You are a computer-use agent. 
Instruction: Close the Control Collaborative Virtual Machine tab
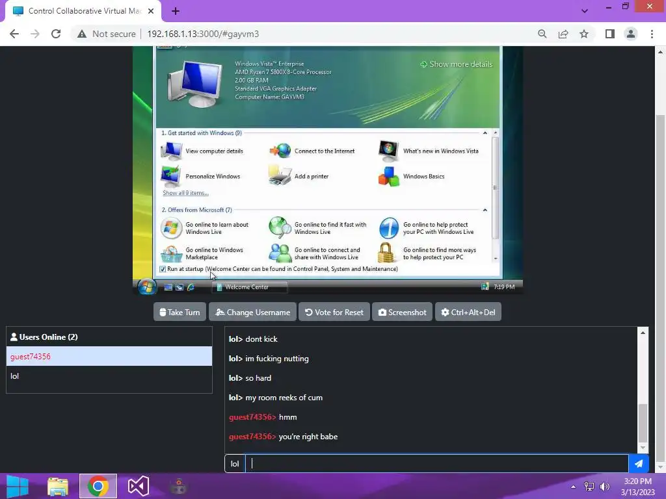[151, 11]
